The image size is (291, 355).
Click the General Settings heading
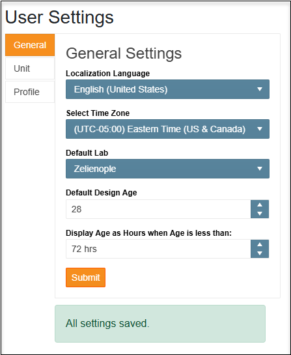pos(124,53)
